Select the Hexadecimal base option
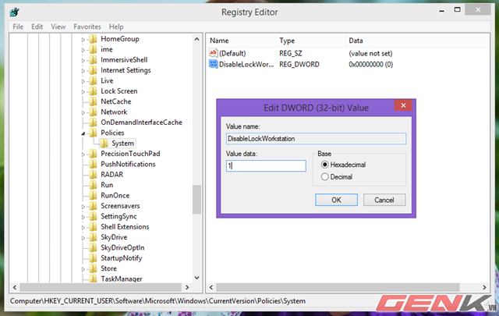 click(x=325, y=165)
